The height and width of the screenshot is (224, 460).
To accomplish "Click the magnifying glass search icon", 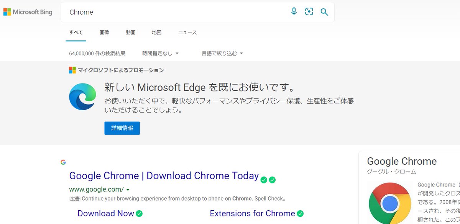I will point(324,12).
